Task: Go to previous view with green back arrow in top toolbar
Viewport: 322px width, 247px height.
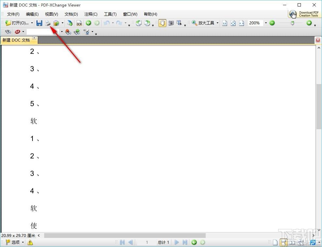Action: click(88, 23)
